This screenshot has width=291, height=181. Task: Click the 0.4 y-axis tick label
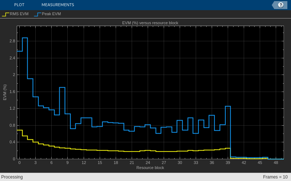(x=12, y=142)
